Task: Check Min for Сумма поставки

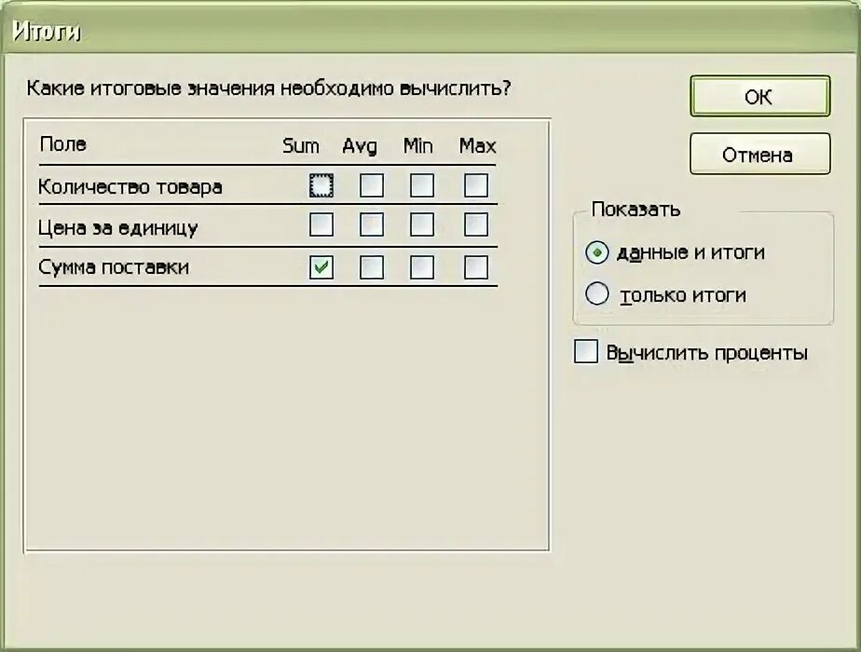Action: pos(422,267)
